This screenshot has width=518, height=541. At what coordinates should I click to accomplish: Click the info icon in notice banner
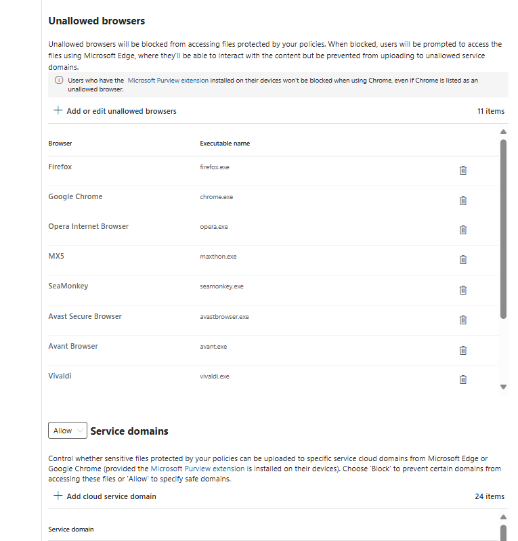coord(59,81)
